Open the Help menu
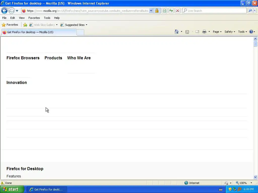Image resolution: width=258 pixels, height=193 pixels. [57, 18]
